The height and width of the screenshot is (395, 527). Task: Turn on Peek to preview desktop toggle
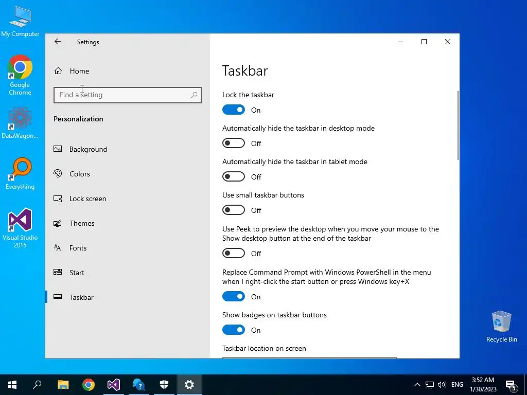click(234, 253)
